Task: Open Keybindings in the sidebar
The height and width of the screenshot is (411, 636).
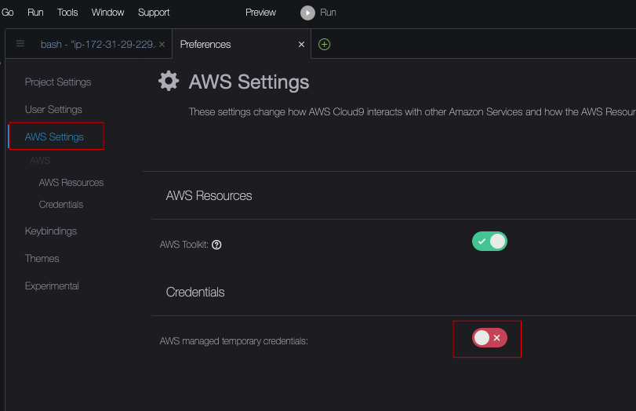Action: [x=51, y=231]
